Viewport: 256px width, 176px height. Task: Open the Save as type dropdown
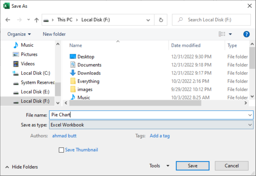[x=151, y=125]
